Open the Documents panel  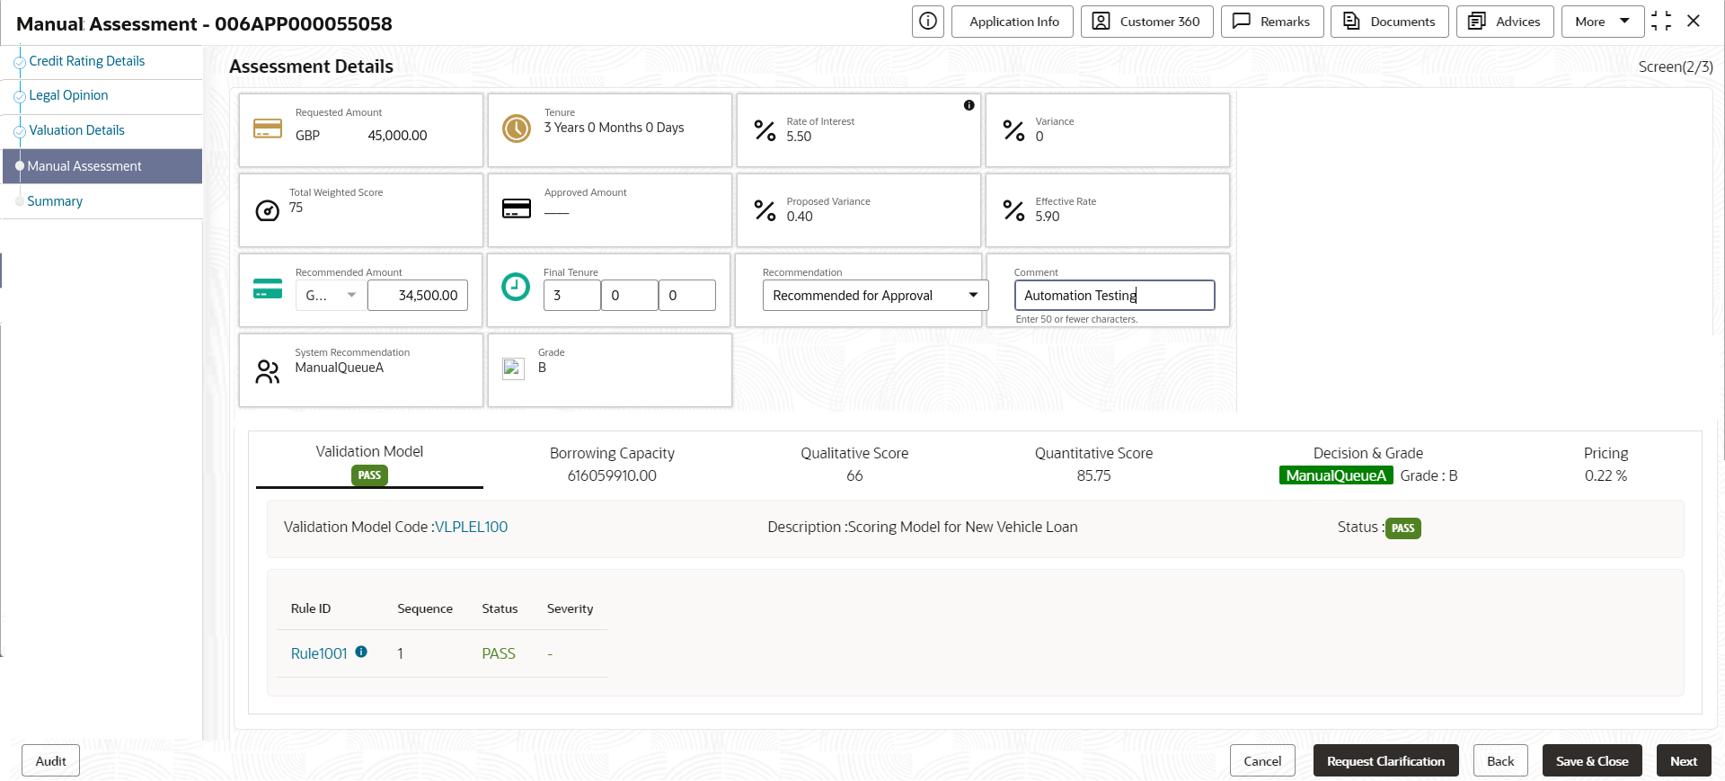1390,22
